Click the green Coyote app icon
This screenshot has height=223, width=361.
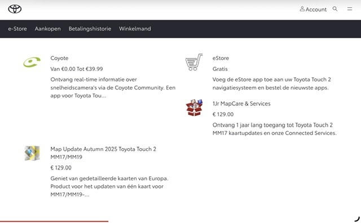click(32, 62)
